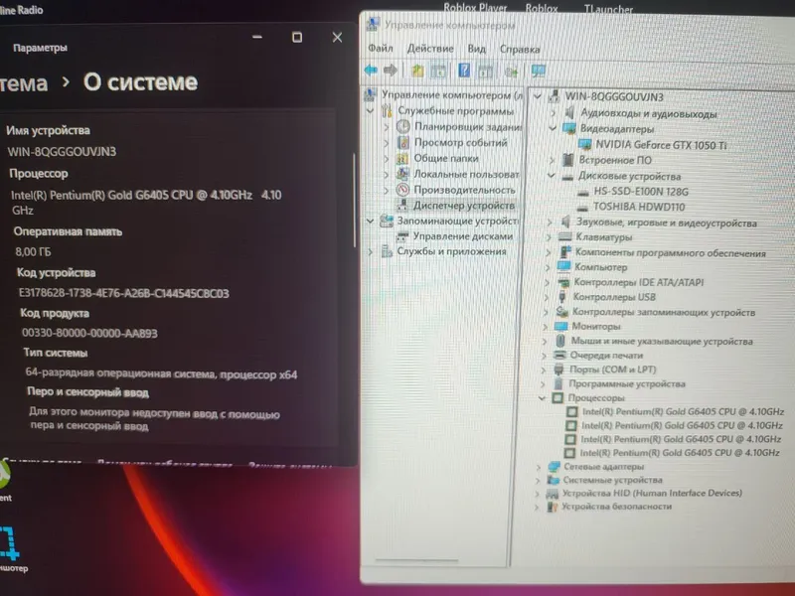The image size is (795, 596).
Task: Collapse the Дисковые устройства node
Action: pos(552,176)
